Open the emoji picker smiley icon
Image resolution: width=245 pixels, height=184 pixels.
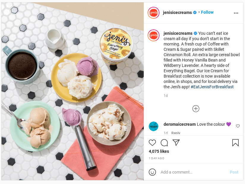[152, 172]
